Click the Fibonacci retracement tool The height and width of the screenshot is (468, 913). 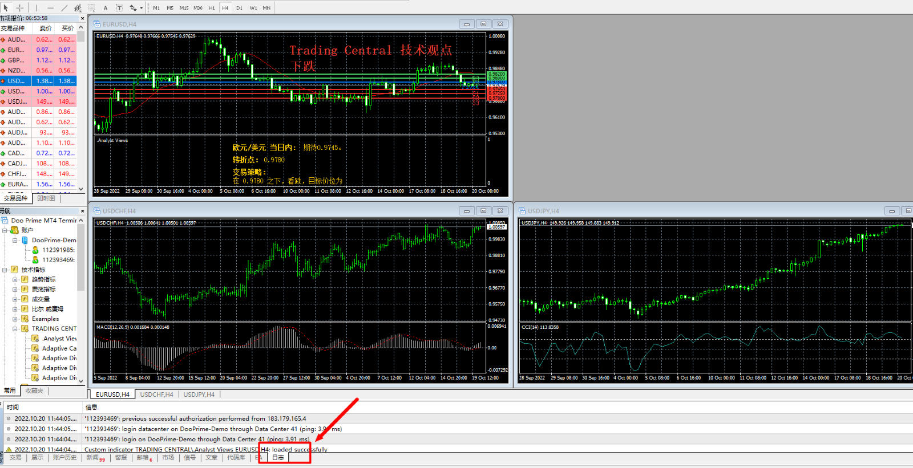tap(91, 8)
